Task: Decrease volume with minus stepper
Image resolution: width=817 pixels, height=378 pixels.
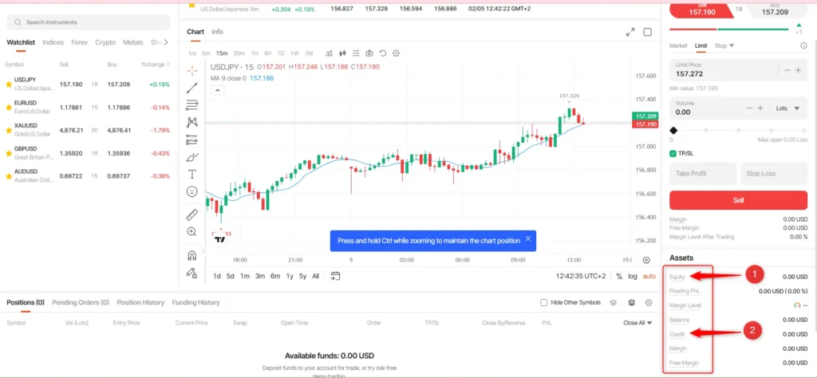Action: click(749, 108)
